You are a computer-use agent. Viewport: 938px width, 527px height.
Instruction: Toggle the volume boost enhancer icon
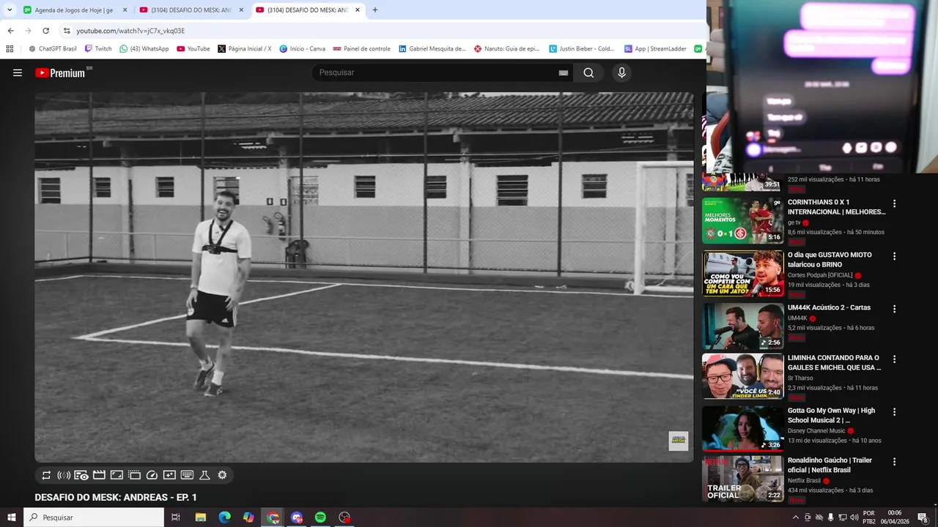64,475
